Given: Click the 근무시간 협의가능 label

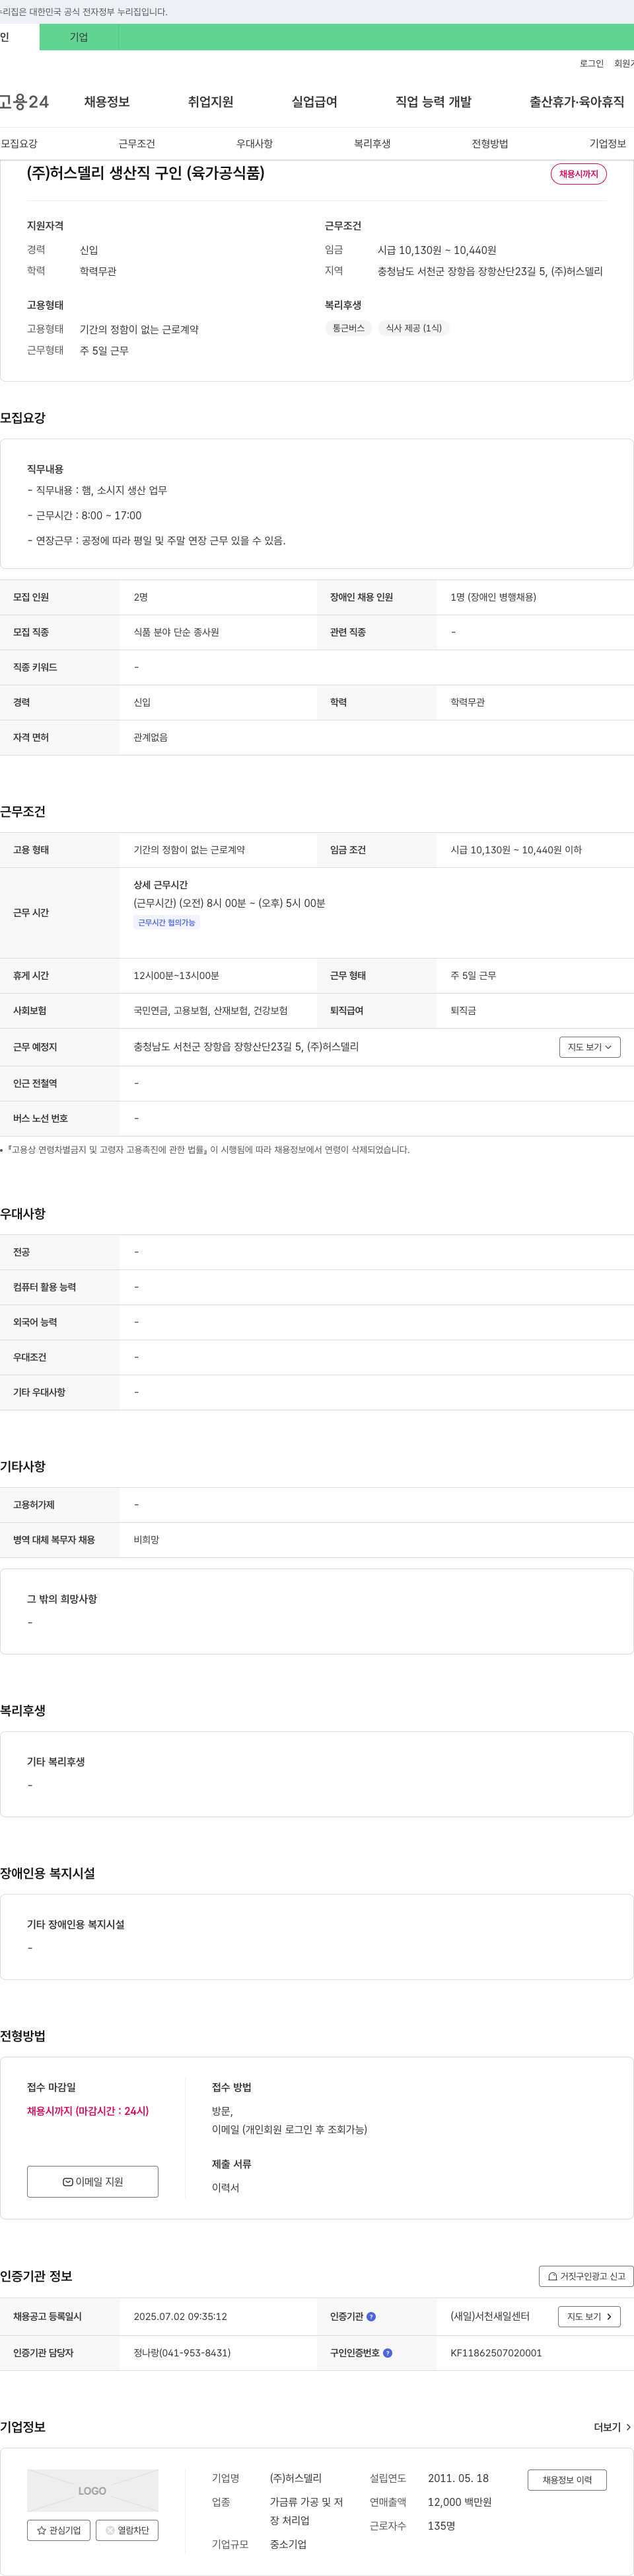Looking at the screenshot, I should 166,923.
